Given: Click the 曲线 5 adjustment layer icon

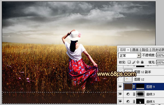Looking at the screenshot, I should (128, 101).
